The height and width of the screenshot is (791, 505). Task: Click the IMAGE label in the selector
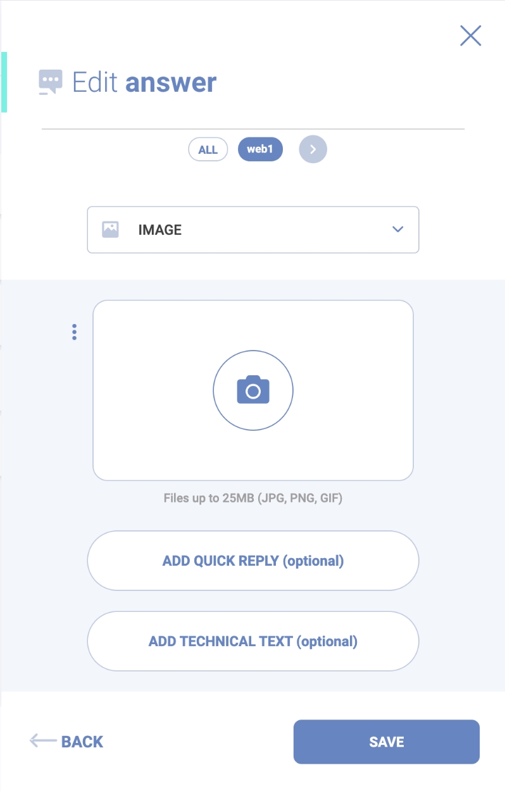pyautogui.click(x=159, y=230)
